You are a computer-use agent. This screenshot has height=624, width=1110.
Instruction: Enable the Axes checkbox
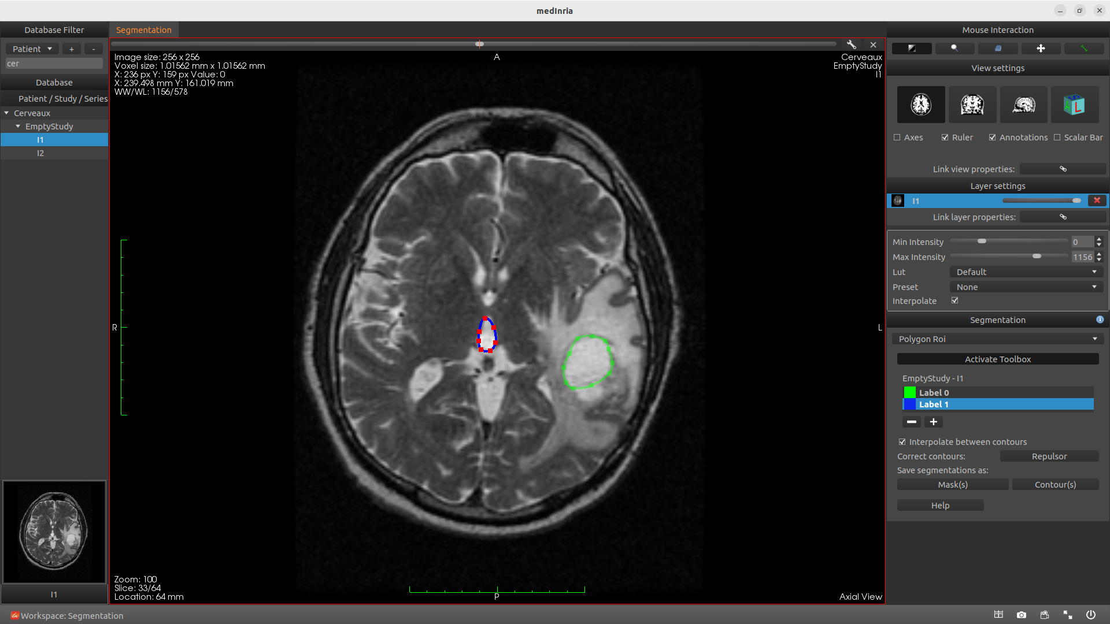[897, 138]
